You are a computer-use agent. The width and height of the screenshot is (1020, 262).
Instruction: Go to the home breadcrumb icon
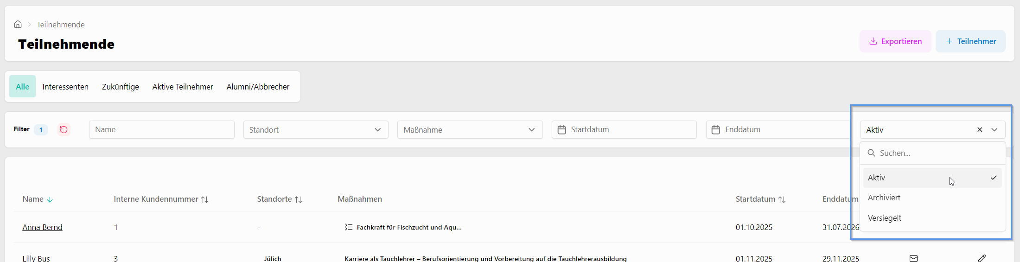tap(18, 25)
